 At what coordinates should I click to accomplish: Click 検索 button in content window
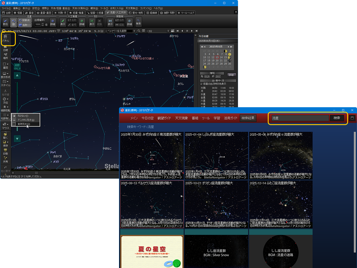337,118
